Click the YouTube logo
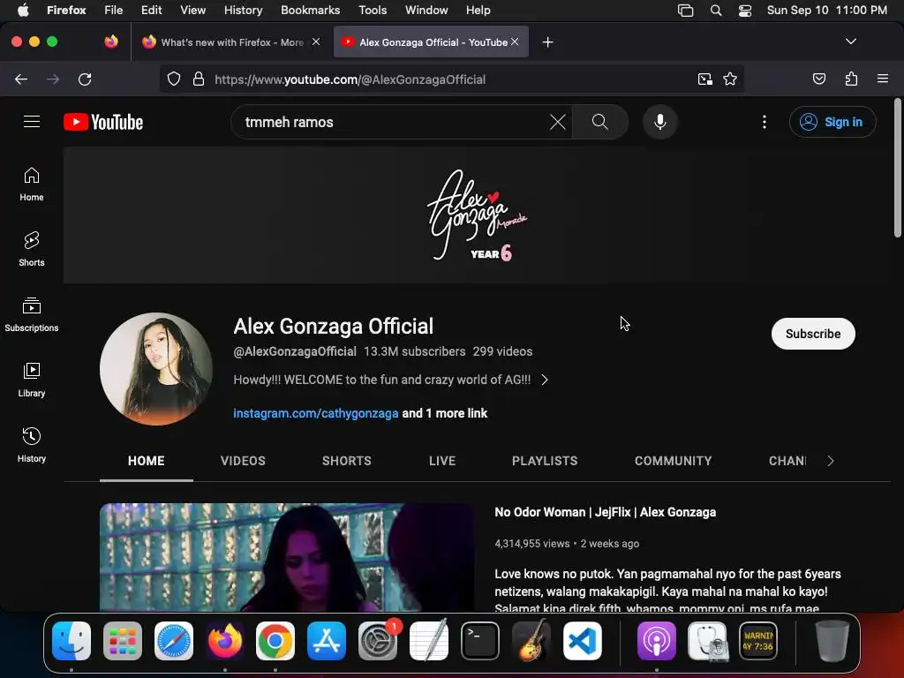Viewport: 904px width, 678px height. tap(103, 122)
